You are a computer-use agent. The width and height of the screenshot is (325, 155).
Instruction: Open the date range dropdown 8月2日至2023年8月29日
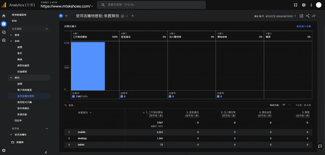pos(281,16)
